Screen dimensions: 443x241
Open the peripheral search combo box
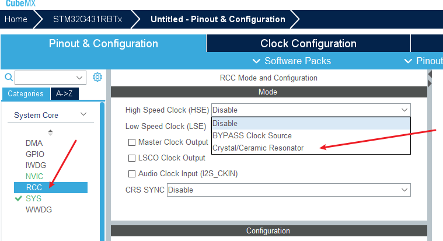tap(50, 78)
